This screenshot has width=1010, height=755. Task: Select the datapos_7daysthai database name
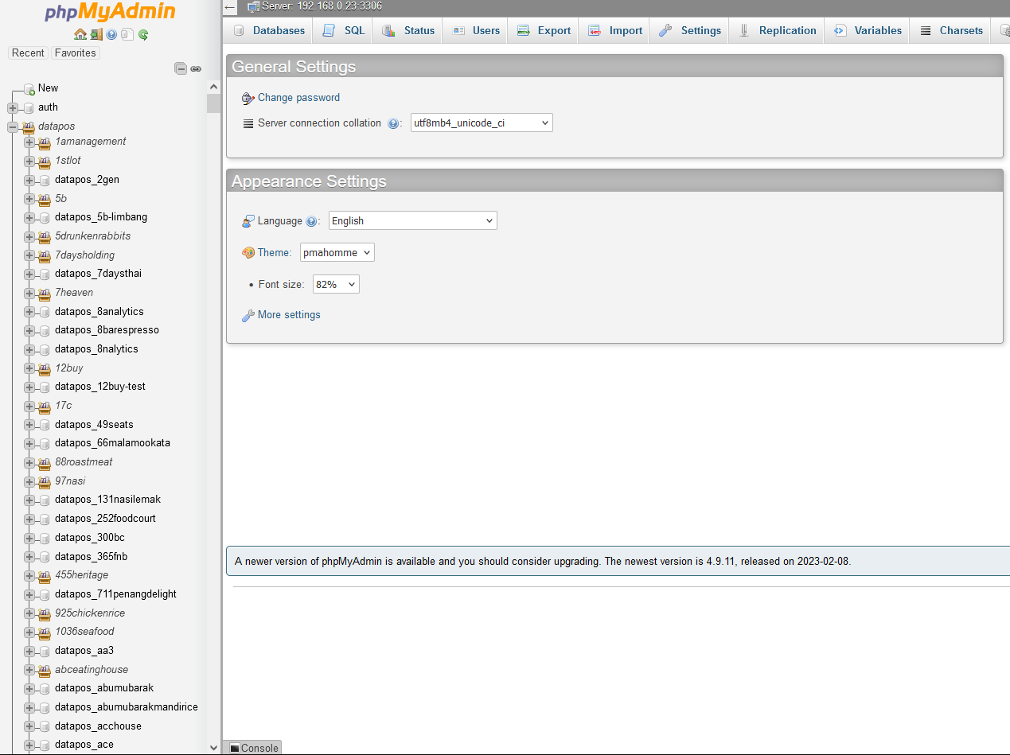[98, 274]
